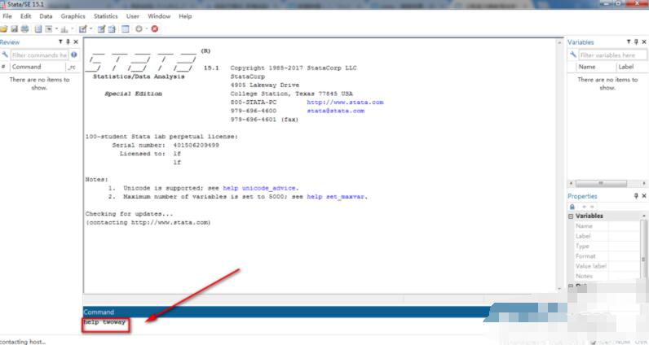Click the Graph window toolbar icon
This screenshot has height=345, width=649.
(x=64, y=29)
